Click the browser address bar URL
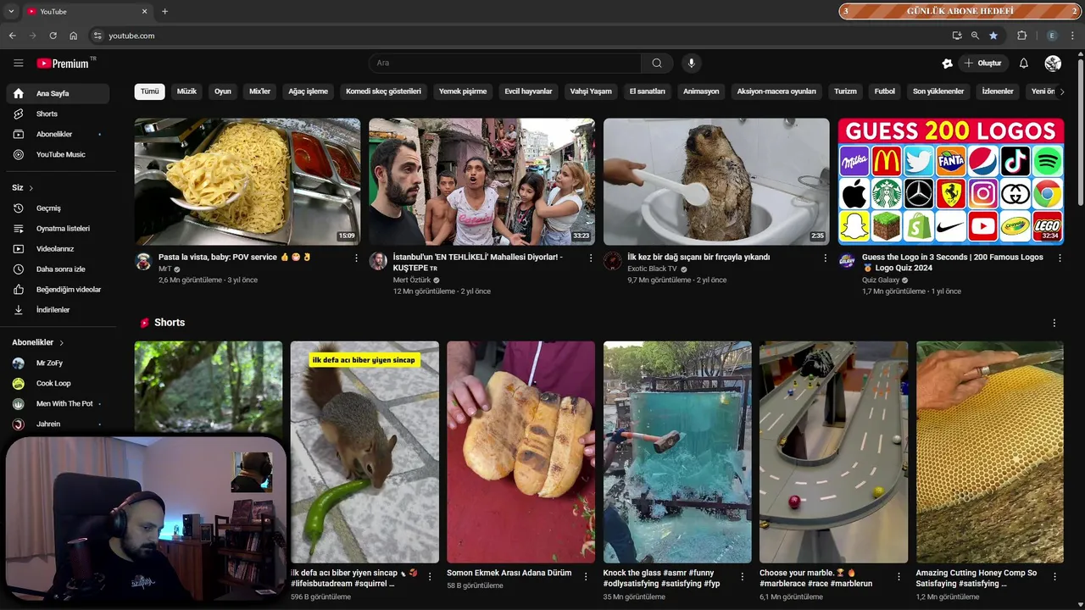 131,36
